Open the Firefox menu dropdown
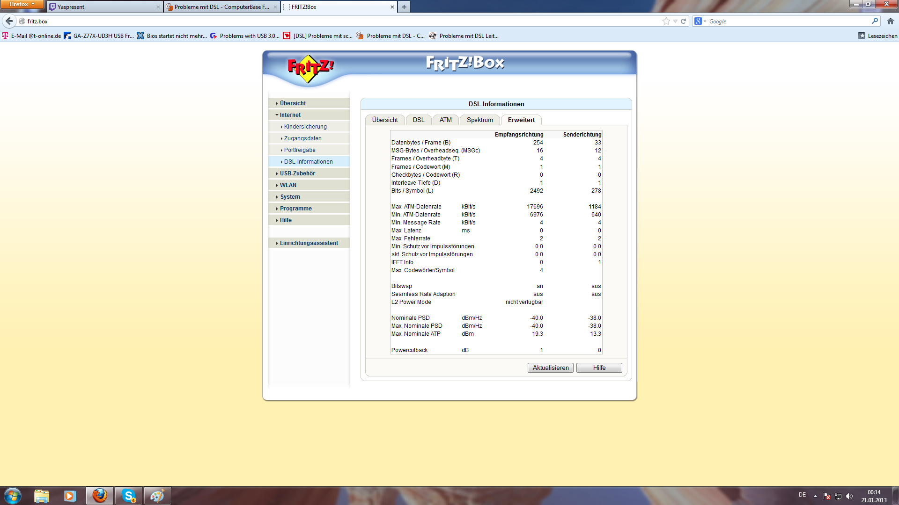Viewport: 899px width, 505px height. click(x=22, y=4)
